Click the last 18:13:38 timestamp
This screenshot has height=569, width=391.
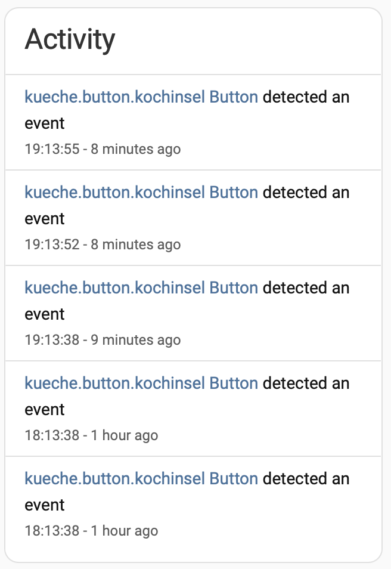point(52,531)
